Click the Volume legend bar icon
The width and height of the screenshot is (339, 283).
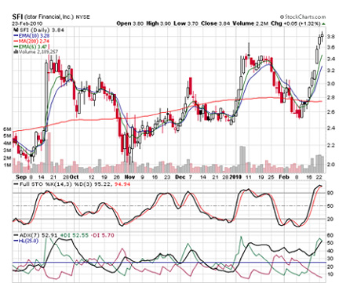[x=15, y=52]
